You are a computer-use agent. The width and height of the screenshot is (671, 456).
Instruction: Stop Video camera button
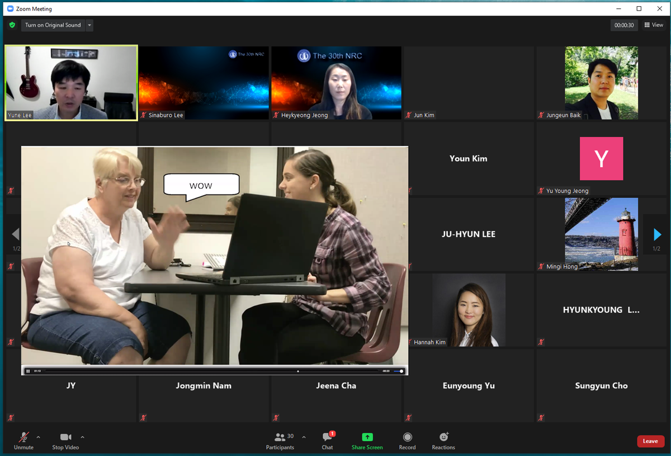(x=65, y=440)
